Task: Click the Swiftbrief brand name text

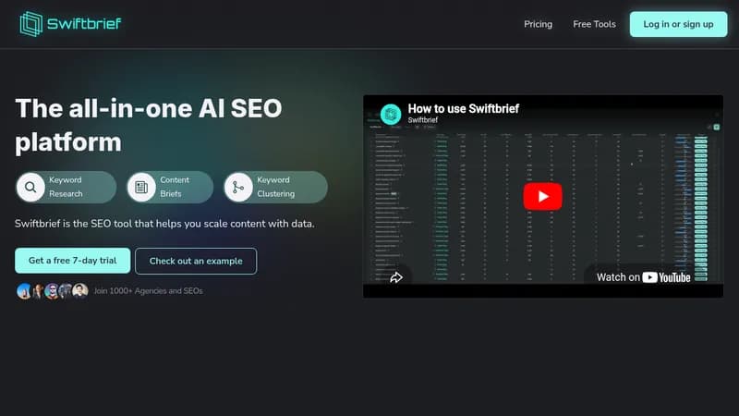Action: (84, 24)
